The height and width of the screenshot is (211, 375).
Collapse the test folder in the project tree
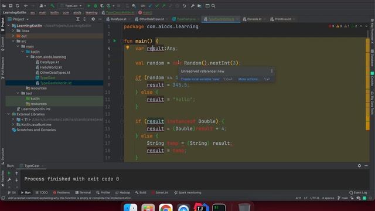tap(18, 93)
